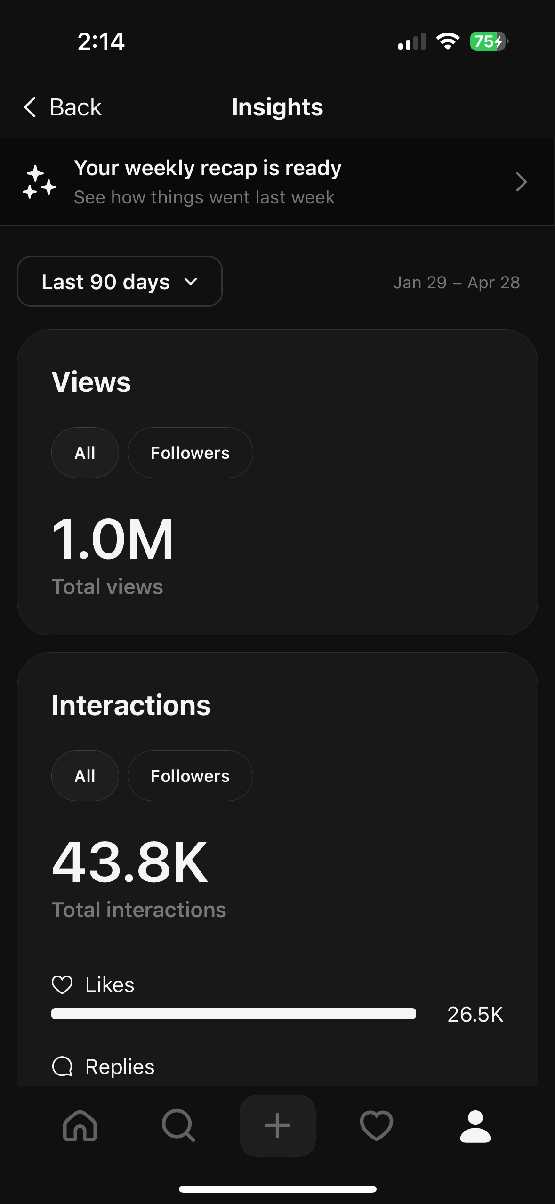Click the Likes progress bar
Viewport: 555px width, 1204px height.
point(233,1014)
